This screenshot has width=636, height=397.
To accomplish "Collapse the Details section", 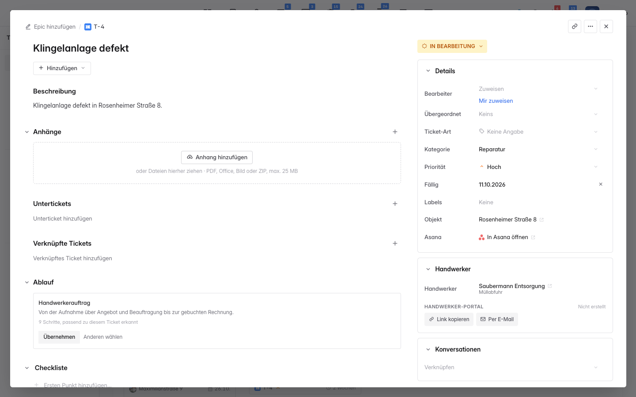I will pos(428,71).
